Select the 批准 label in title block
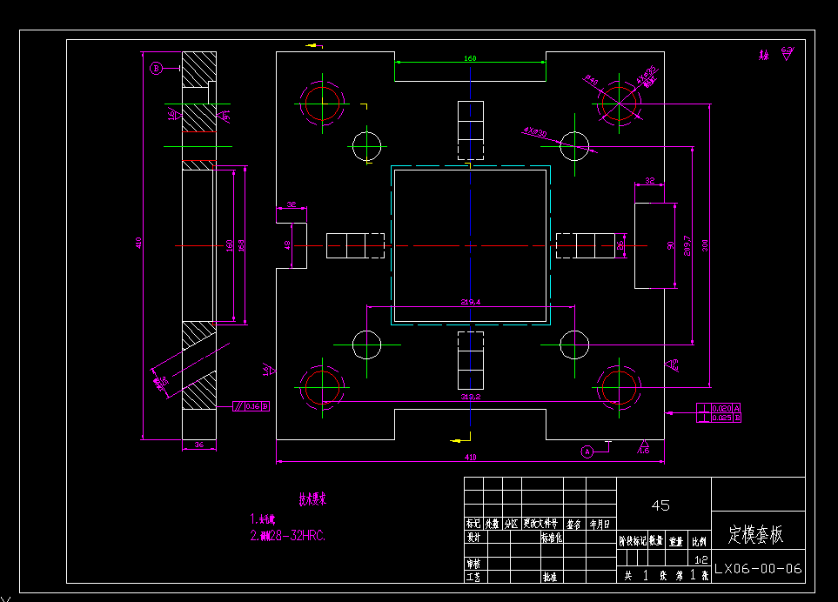This screenshot has width=838, height=602. pos(550,577)
